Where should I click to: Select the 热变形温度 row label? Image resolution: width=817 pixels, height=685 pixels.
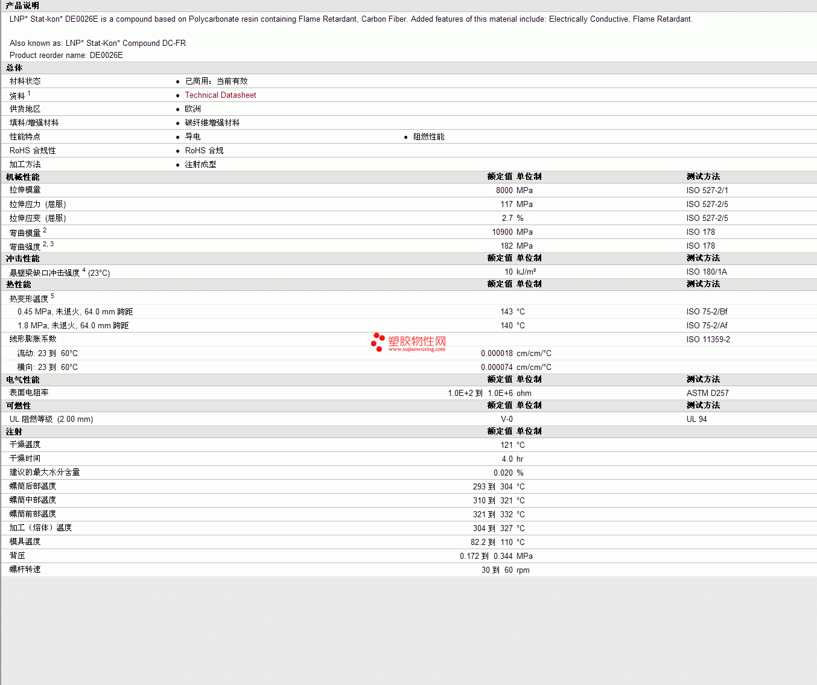pyautogui.click(x=28, y=299)
